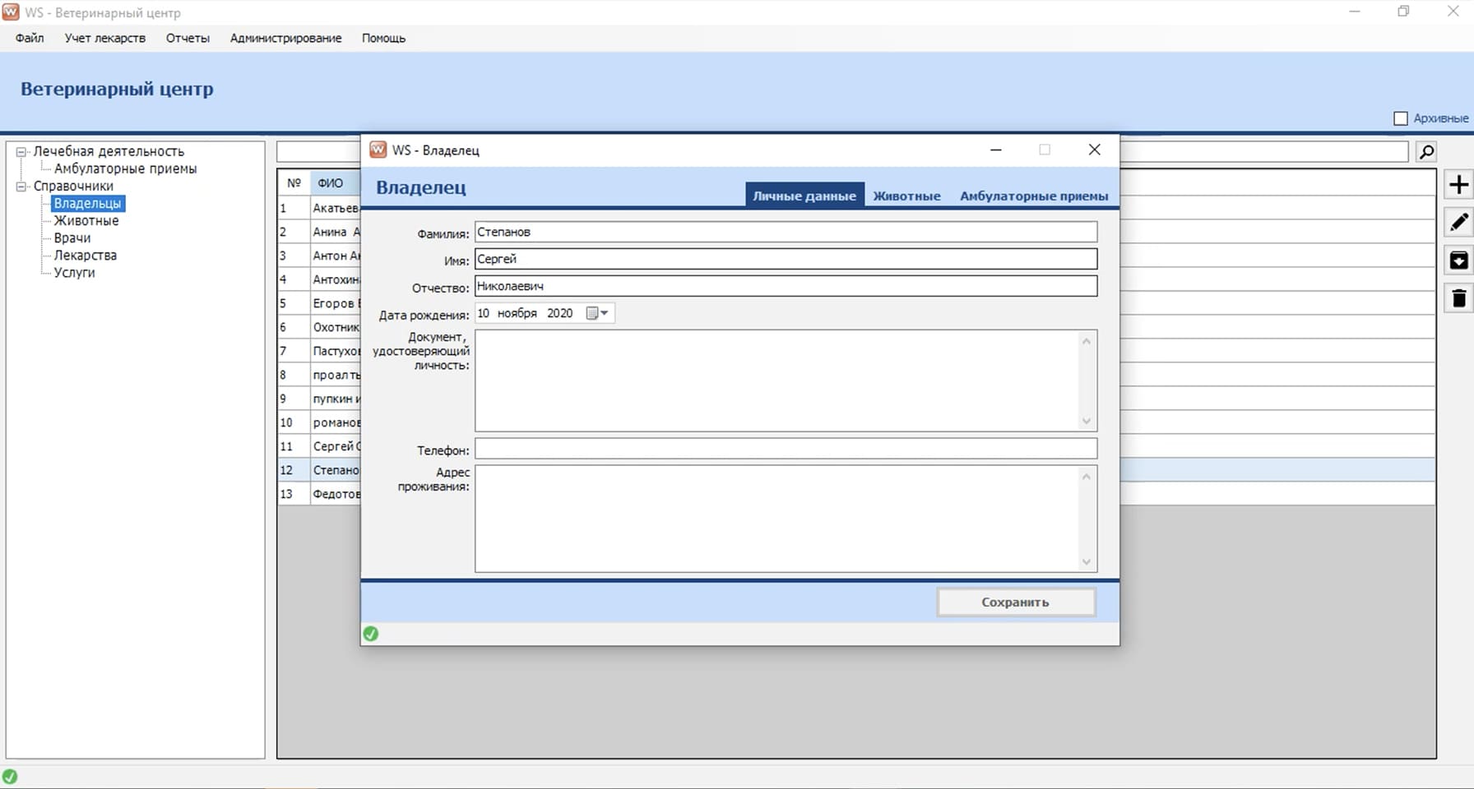The width and height of the screenshot is (1474, 789).
Task: Click the add new record plus icon
Action: pyautogui.click(x=1458, y=185)
